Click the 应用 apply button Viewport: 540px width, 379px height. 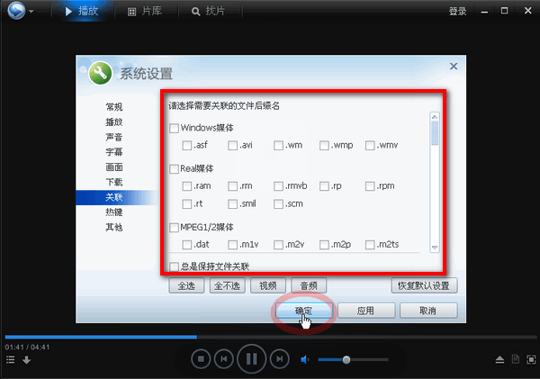(366, 311)
